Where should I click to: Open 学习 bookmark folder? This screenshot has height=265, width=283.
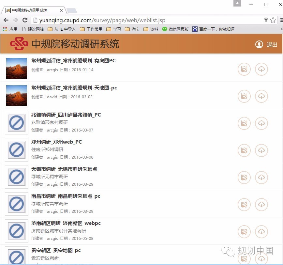click(x=113, y=29)
